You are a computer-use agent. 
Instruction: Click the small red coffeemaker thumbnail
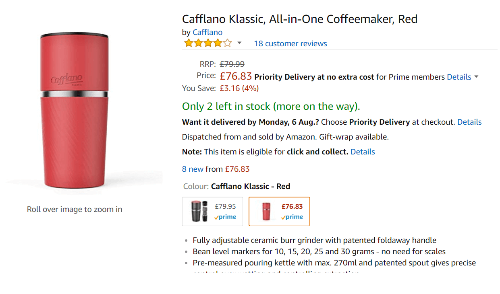coord(266,211)
